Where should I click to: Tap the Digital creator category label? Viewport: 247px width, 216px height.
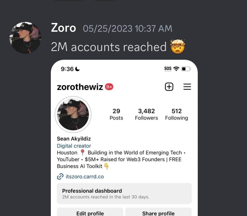point(74,146)
